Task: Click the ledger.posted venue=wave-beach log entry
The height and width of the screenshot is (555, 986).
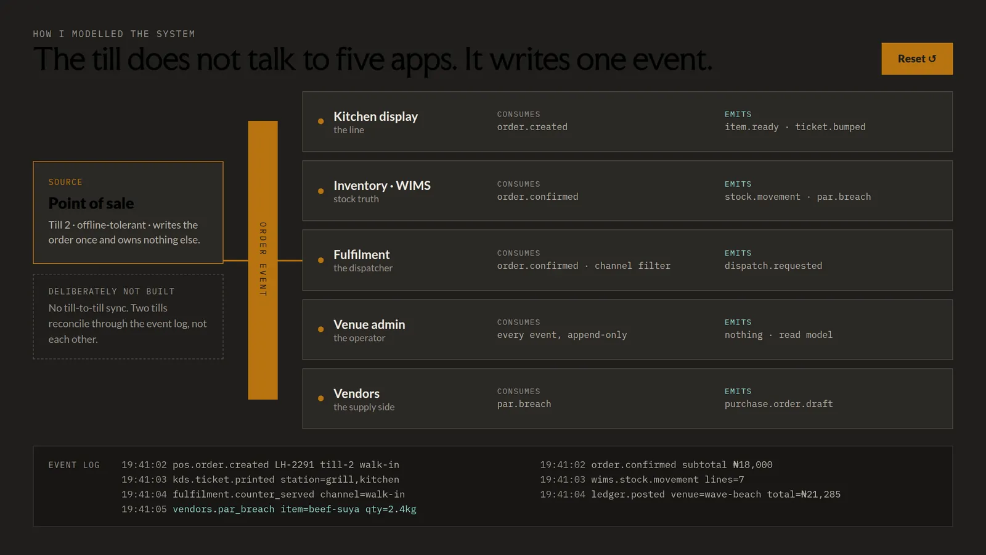Action: [690, 495]
